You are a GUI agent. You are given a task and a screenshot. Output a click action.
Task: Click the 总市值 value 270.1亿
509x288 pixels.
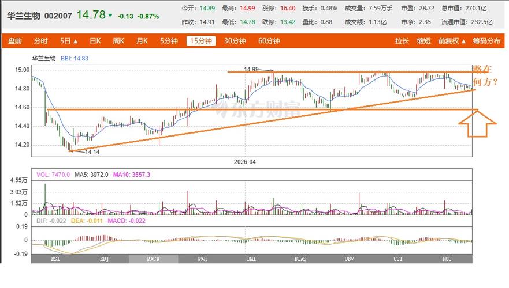click(x=476, y=9)
